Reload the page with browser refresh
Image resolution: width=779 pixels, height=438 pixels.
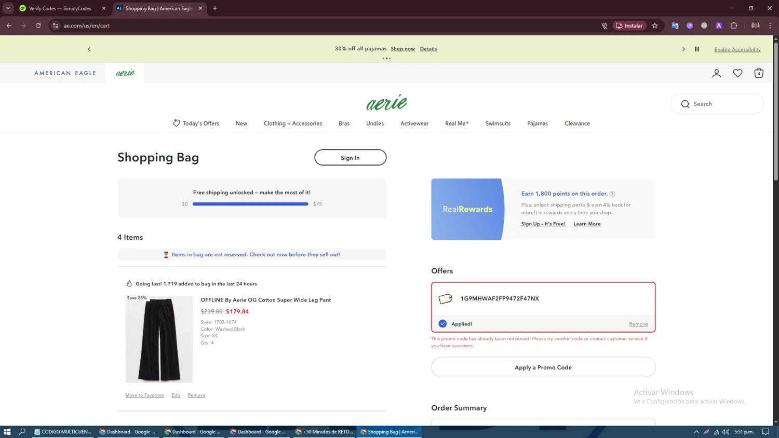coord(38,25)
